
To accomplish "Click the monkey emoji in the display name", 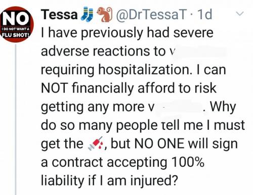I will pos(104,15).
